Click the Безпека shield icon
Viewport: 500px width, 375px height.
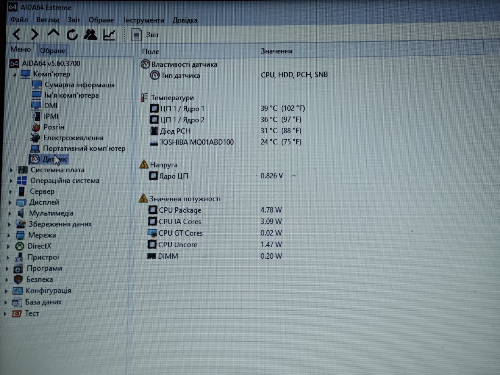18,279
